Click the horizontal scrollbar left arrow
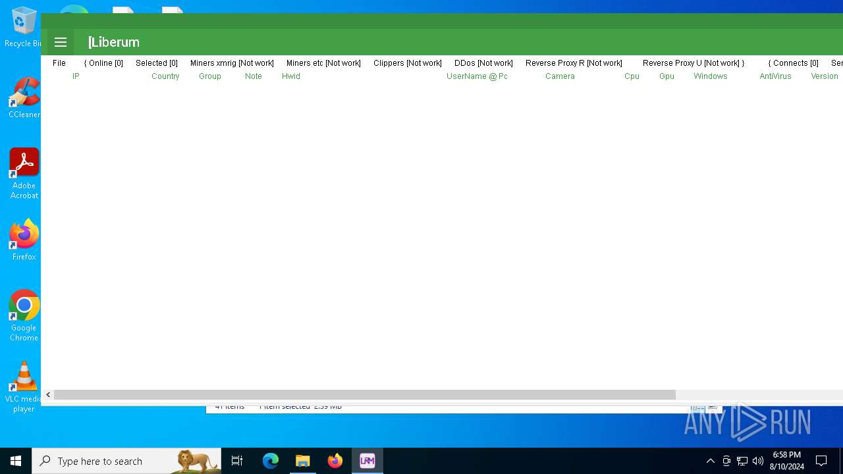The image size is (843, 474). pyautogui.click(x=48, y=394)
